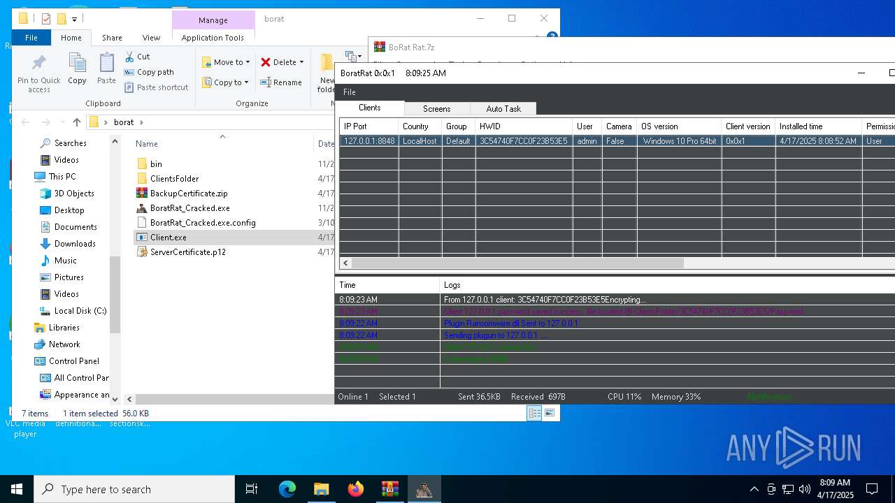
Task: Open 3D Objects in navigation pane
Action: pyautogui.click(x=74, y=194)
